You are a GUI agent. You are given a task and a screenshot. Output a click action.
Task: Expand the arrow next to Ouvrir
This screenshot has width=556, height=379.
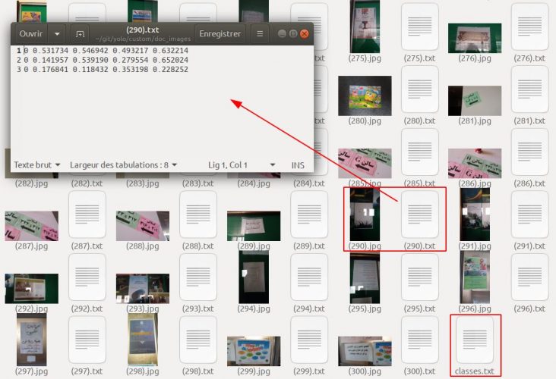57,34
